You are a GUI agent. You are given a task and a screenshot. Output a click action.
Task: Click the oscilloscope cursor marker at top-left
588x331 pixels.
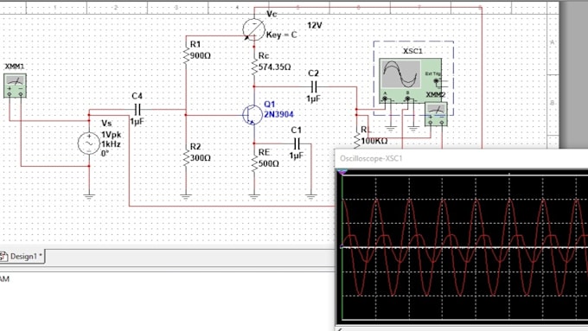(x=342, y=172)
